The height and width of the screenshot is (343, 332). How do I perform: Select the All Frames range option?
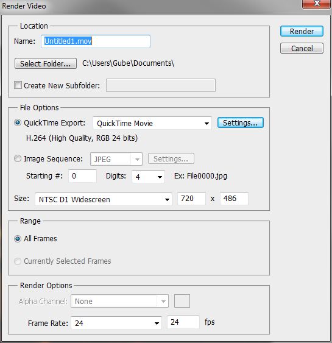18,239
